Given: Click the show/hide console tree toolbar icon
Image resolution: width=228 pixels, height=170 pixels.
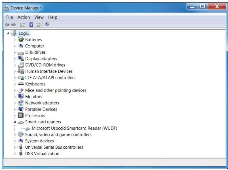Looking at the screenshot, I should pos(22,25).
